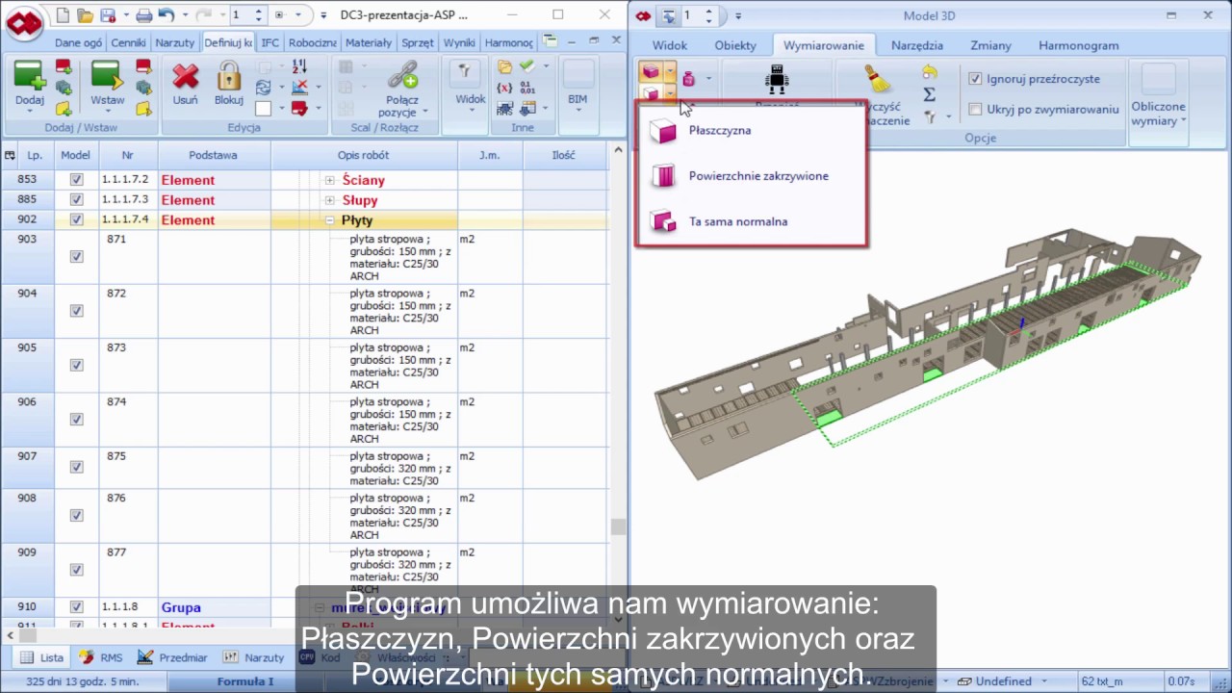The width and height of the screenshot is (1232, 693).
Task: Switch to Narzędzia tab in Model 3D
Action: pos(917,45)
